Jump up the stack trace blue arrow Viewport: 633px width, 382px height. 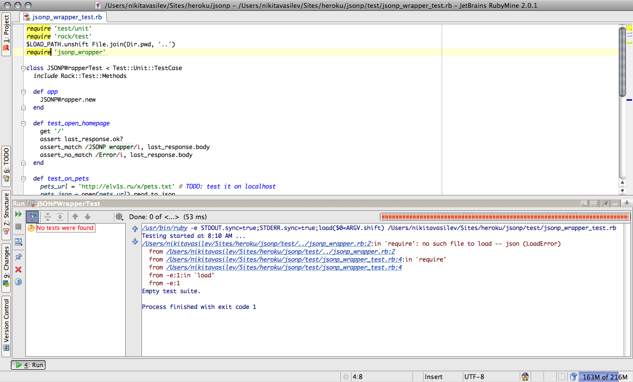pyautogui.click(x=135, y=229)
